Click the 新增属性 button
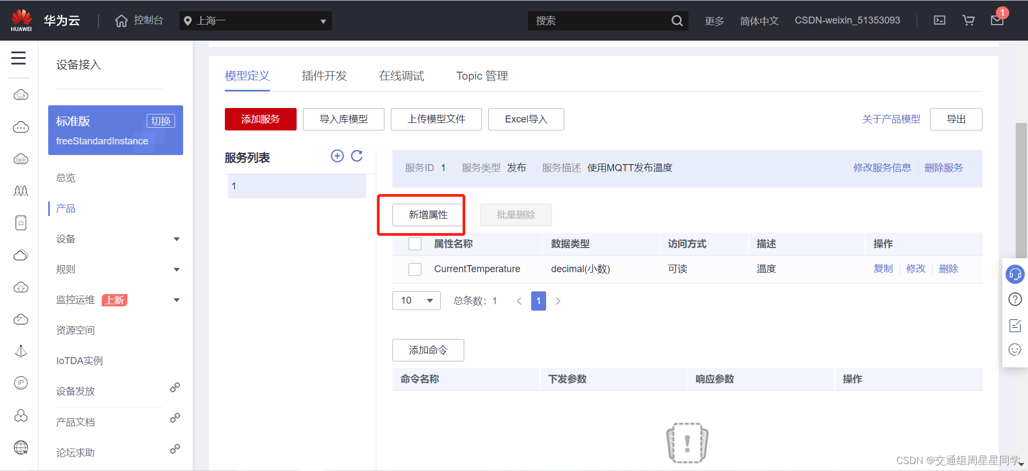The image size is (1028, 471). (428, 215)
